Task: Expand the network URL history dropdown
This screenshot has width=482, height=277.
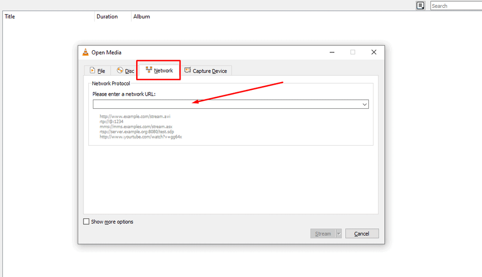Action: [365, 104]
